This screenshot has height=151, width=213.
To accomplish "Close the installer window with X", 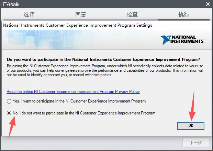I will [x=208, y=4].
